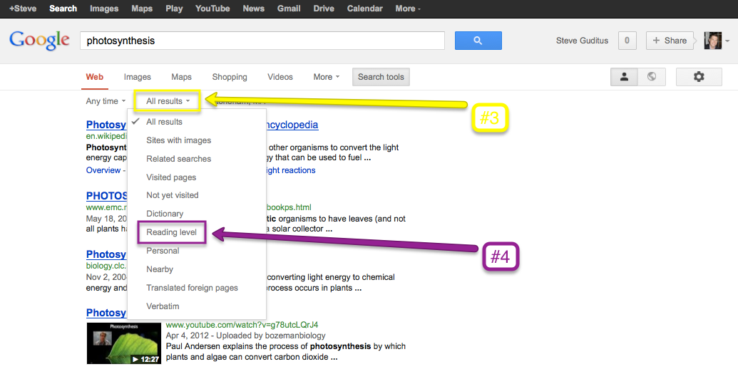
Task: Click the + Share button
Action: [670, 41]
